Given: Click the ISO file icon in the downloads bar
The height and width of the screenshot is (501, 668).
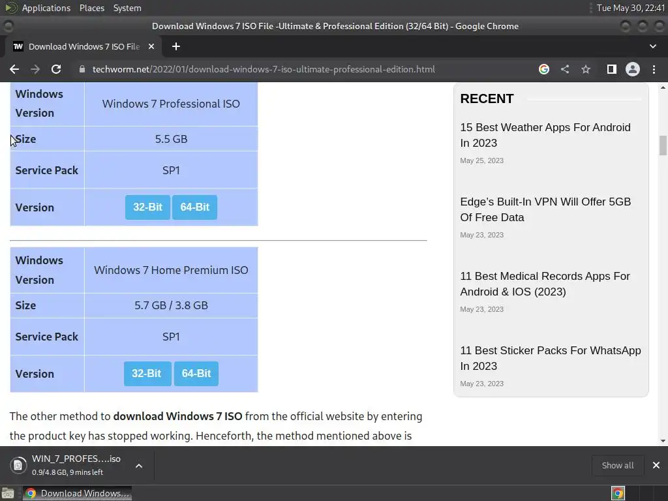Looking at the screenshot, I should [18, 465].
